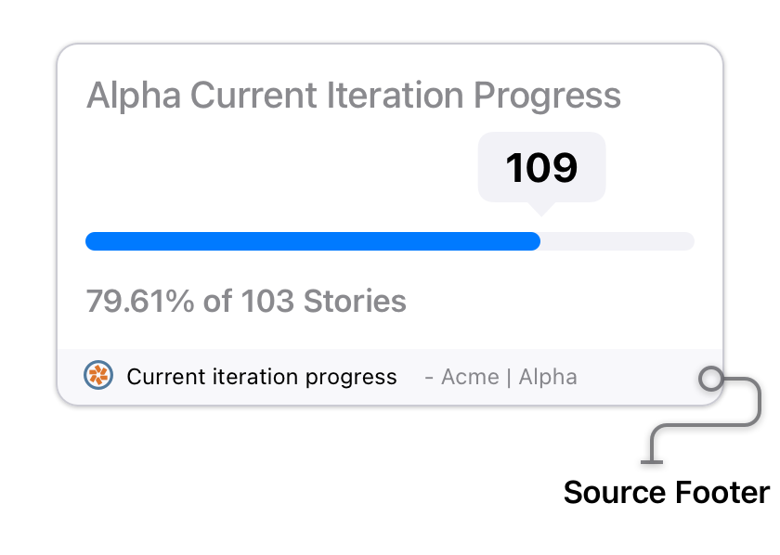The image size is (780, 555).
Task: Click the blue filled part of the progress bar
Action: tap(313, 241)
